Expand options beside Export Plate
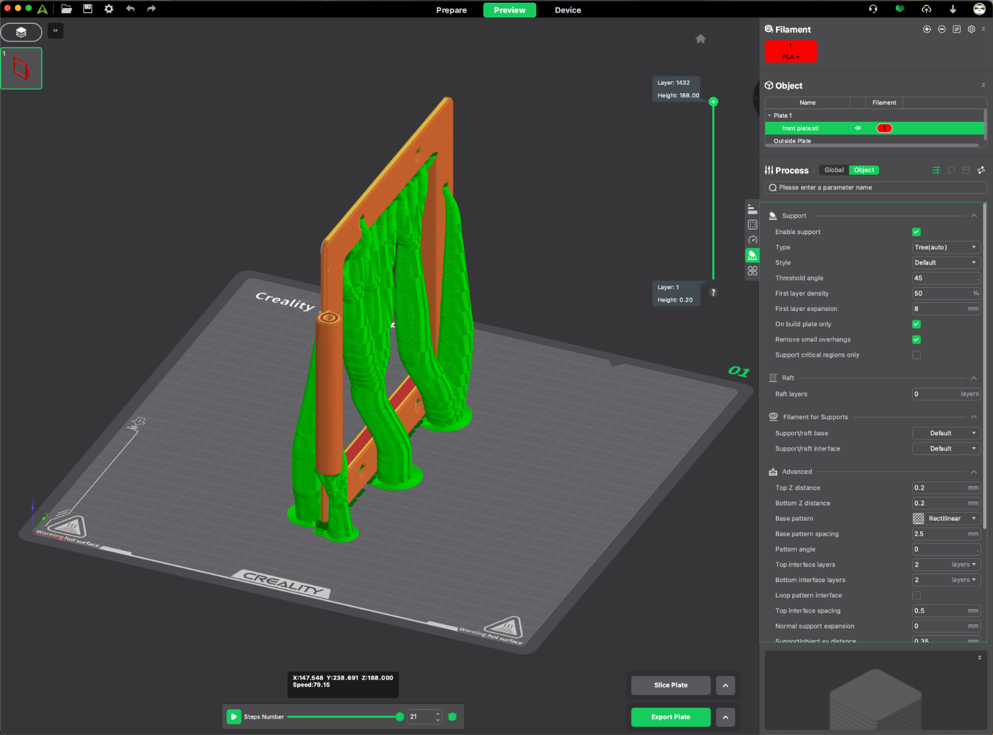993x735 pixels. (x=726, y=717)
